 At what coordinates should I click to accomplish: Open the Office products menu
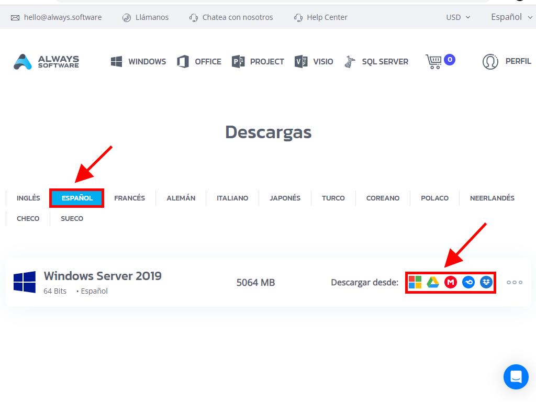coord(199,62)
